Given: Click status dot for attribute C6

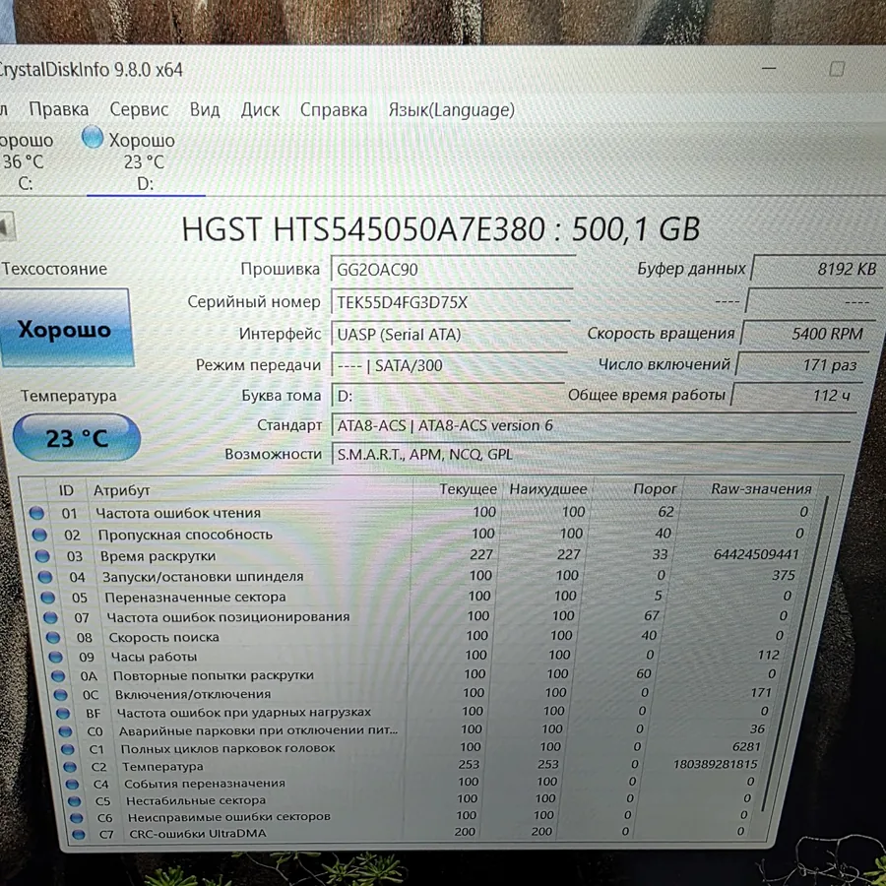Looking at the screenshot, I should (x=76, y=817).
